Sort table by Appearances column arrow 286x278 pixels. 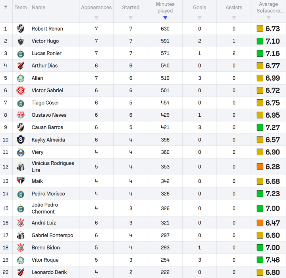[x=96, y=17]
